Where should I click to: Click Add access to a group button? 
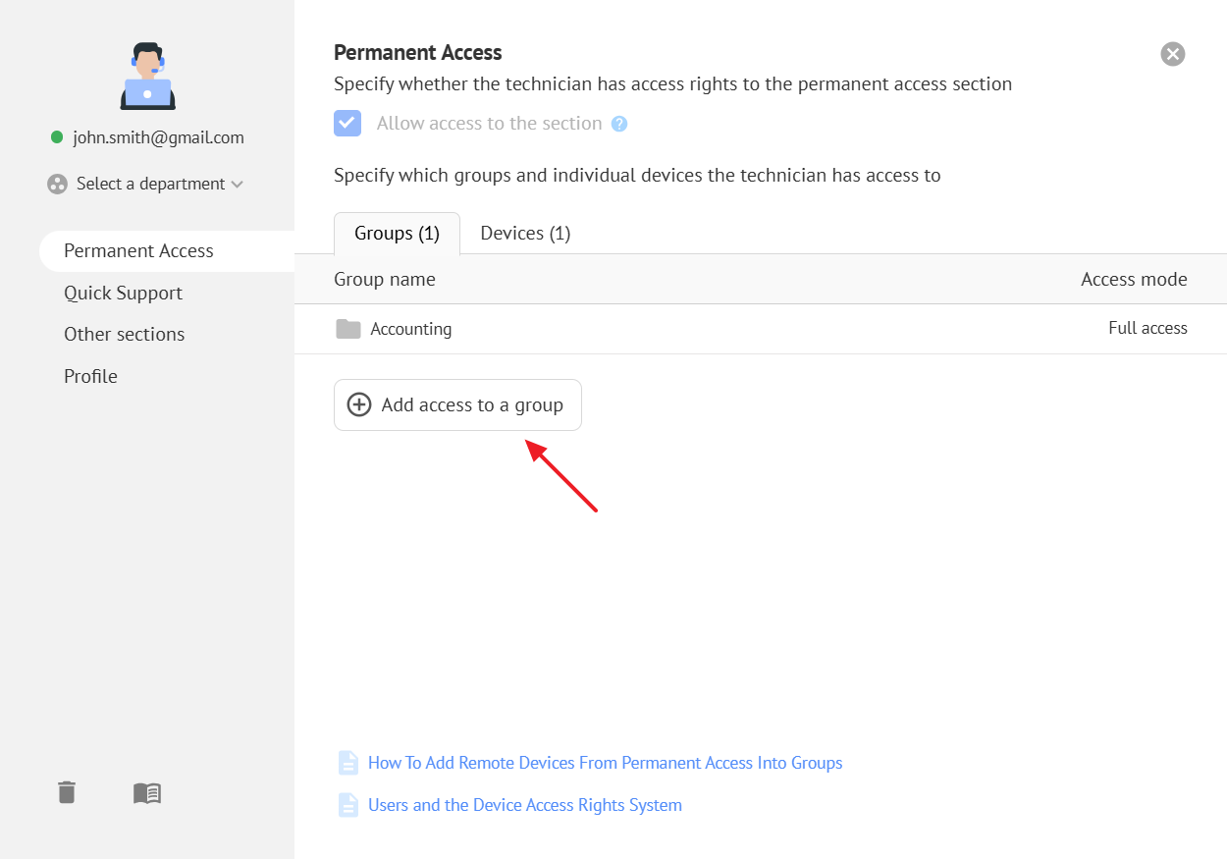[x=457, y=404]
